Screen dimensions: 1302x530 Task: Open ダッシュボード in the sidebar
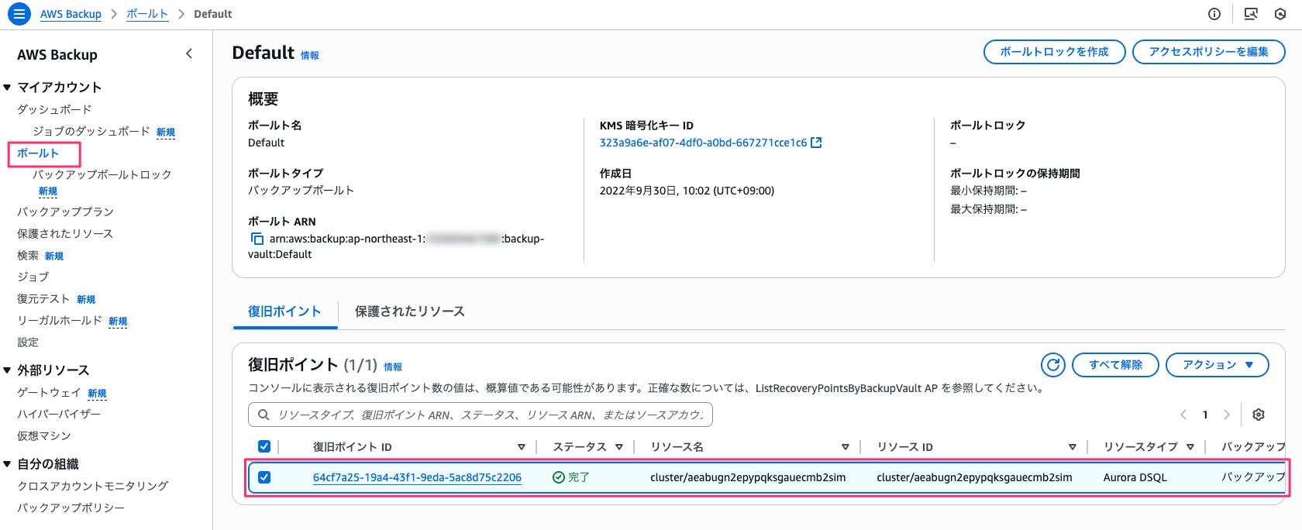(54, 109)
